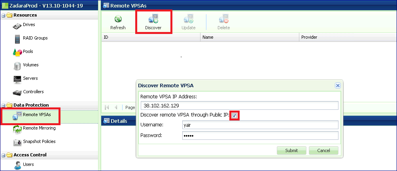Cancel the Discover Remote VPSA dialog
Screen dimensions: 397x171
tap(323, 150)
